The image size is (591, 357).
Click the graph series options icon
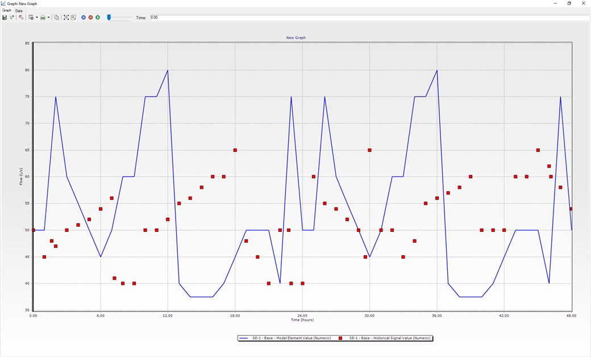point(22,18)
